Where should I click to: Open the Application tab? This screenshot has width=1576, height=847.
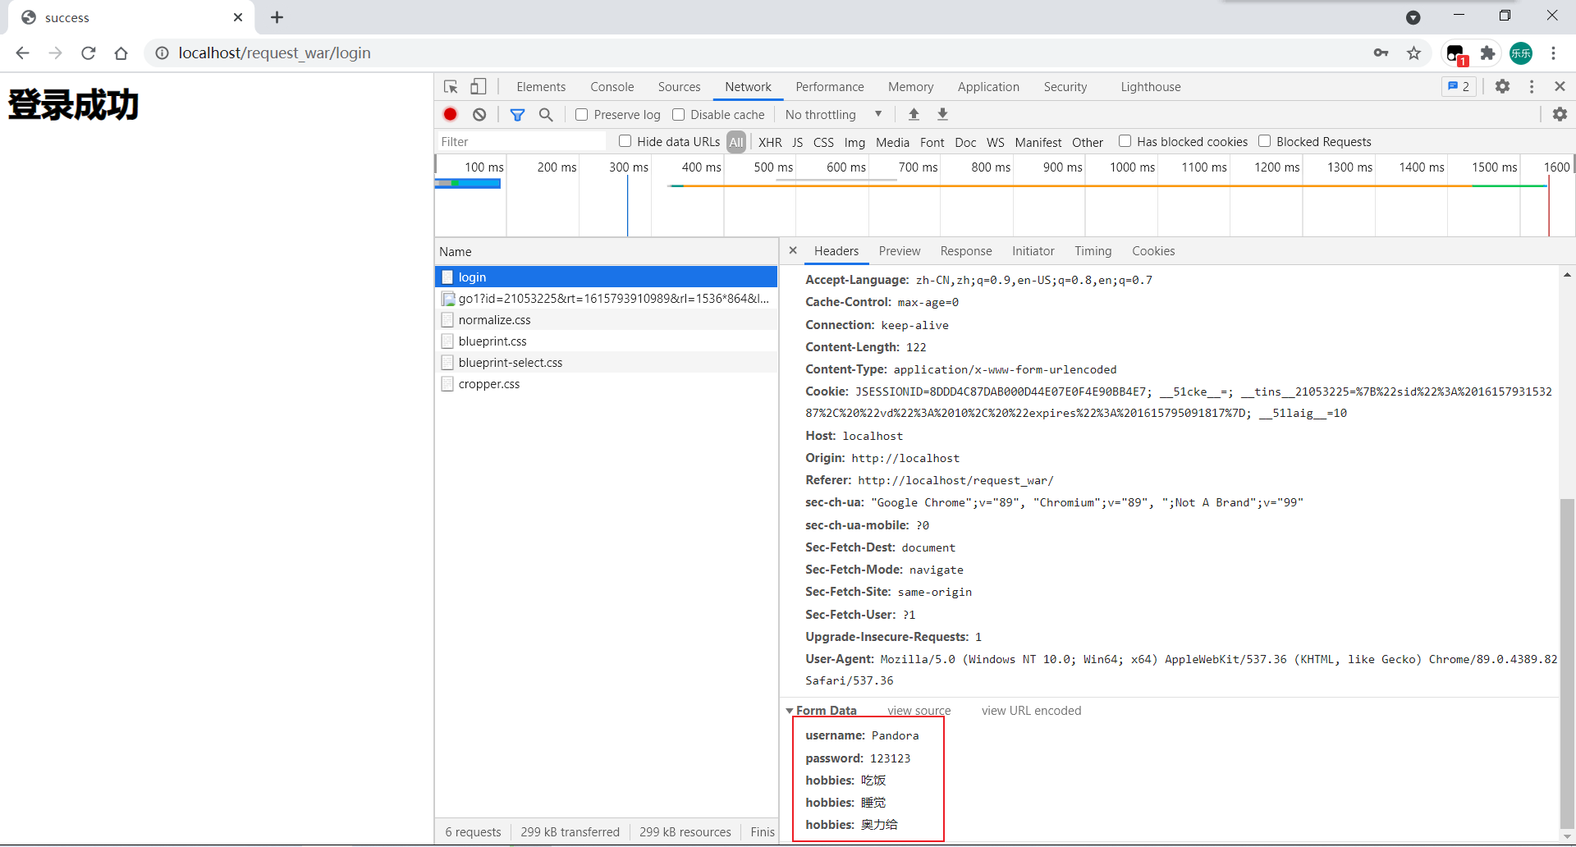[x=988, y=87]
